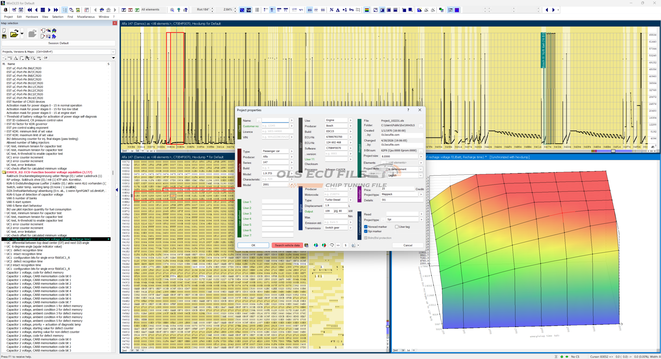Open the Edit menu
This screenshot has height=359, width=661.
(x=19, y=17)
